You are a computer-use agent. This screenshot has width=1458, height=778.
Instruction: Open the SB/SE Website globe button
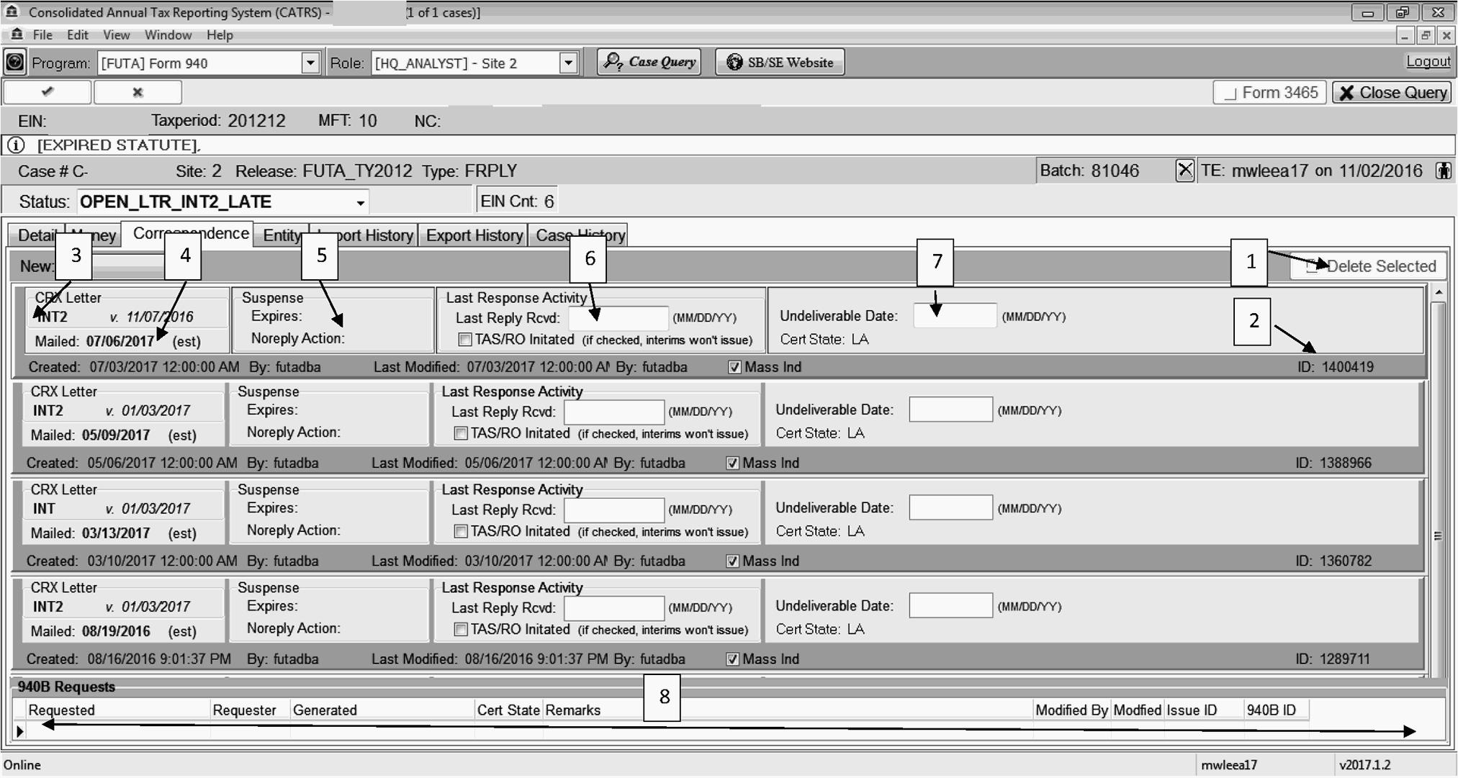tap(780, 63)
